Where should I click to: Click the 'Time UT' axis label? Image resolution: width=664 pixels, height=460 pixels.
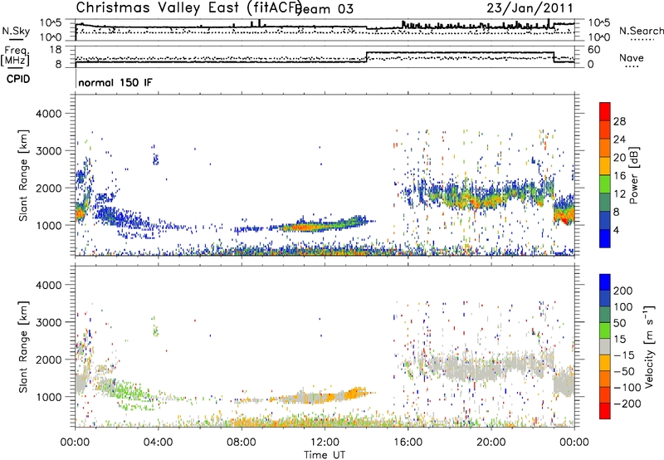click(325, 455)
